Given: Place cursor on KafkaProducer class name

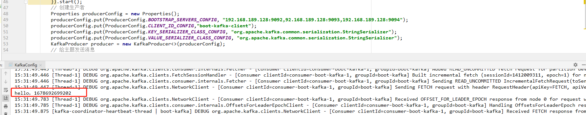Looking at the screenshot, I should click(x=69, y=44).
